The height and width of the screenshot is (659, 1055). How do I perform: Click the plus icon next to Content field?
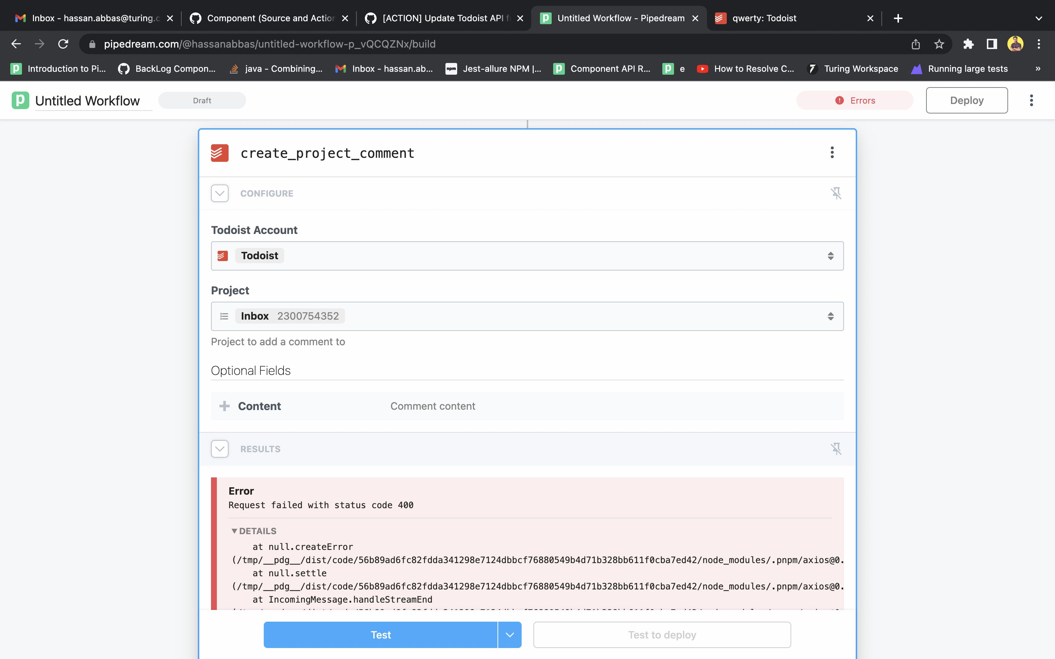point(225,406)
